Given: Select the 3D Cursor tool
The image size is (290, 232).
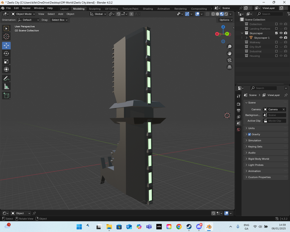Looking at the screenshot, I should pos(6,36).
